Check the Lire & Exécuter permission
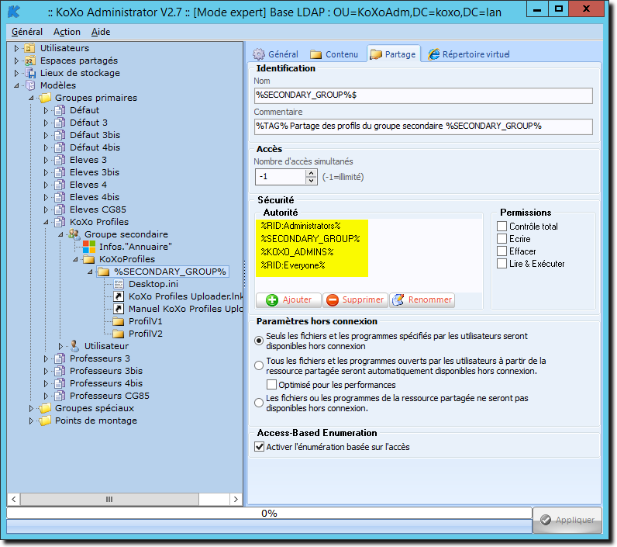The height and width of the screenshot is (547, 617). (502, 264)
